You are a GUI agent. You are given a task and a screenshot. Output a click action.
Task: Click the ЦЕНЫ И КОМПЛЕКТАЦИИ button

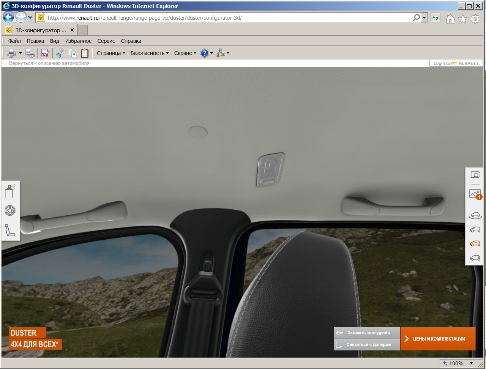[438, 339]
